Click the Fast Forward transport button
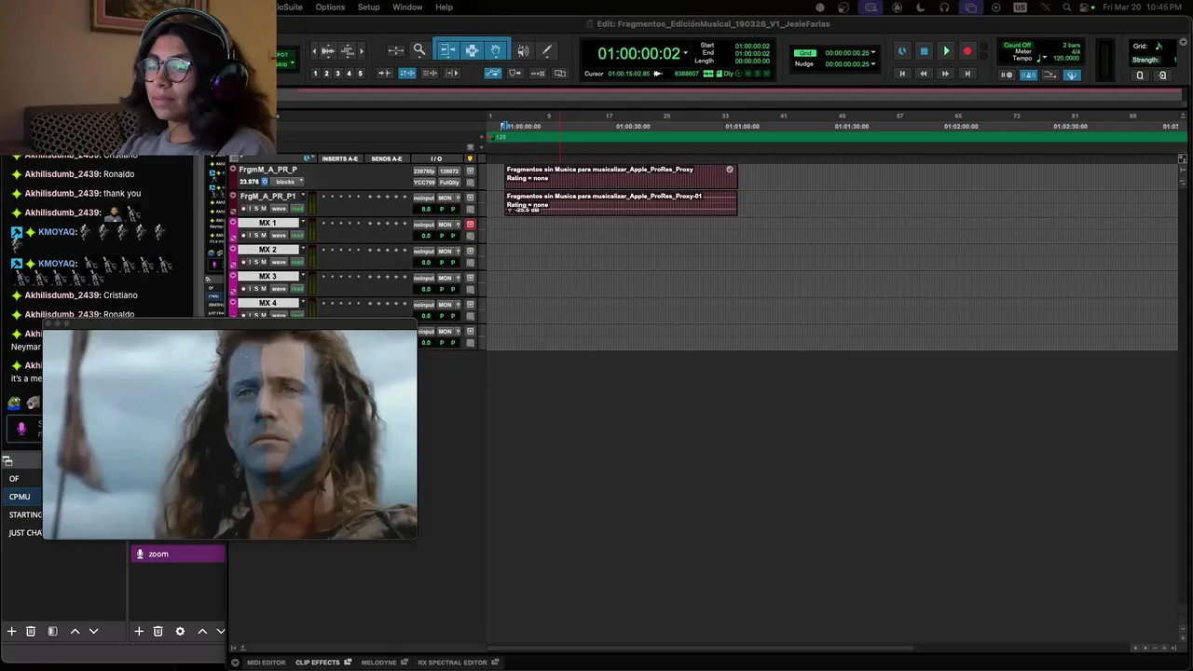The height and width of the screenshot is (671, 1193). (x=945, y=74)
